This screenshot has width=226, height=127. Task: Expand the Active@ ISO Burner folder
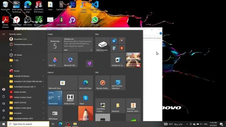[27, 76]
